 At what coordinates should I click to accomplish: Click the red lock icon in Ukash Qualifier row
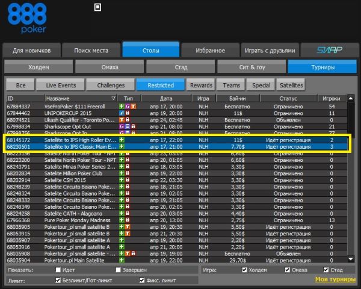coord(128,120)
